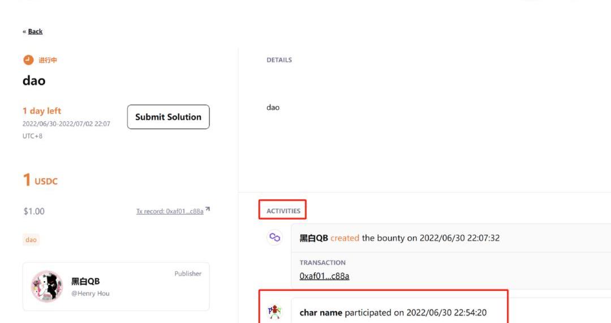
Task: Click the Submit Solution button
Action: click(168, 117)
